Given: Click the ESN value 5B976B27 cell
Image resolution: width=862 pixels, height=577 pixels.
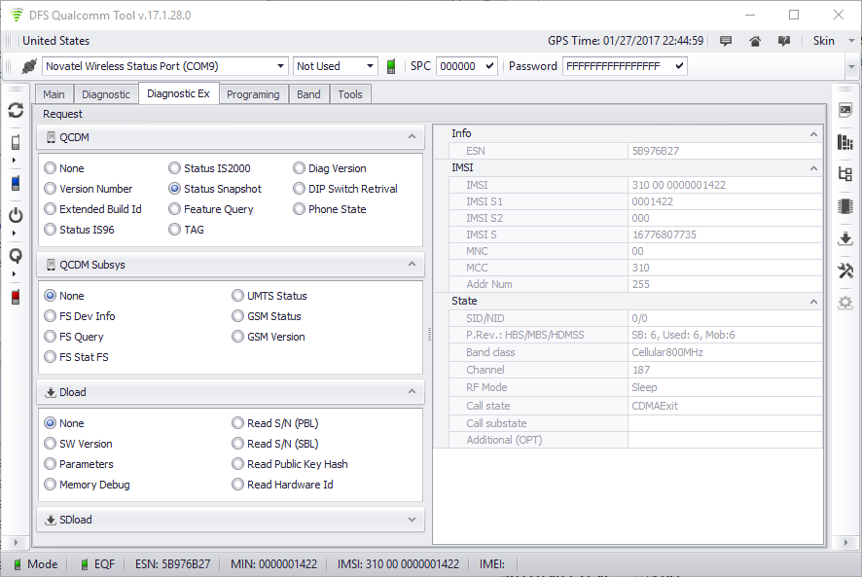Looking at the screenshot, I should click(x=725, y=151).
